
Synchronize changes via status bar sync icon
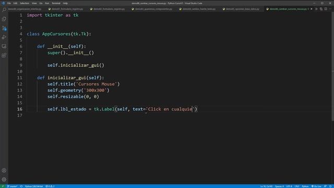21,186
